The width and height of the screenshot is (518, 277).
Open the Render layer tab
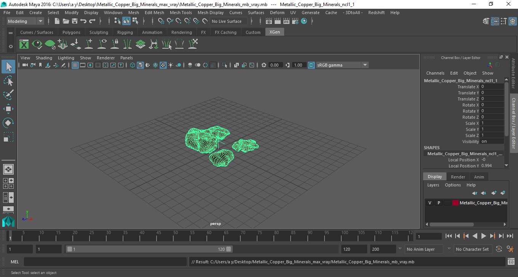[x=458, y=177]
